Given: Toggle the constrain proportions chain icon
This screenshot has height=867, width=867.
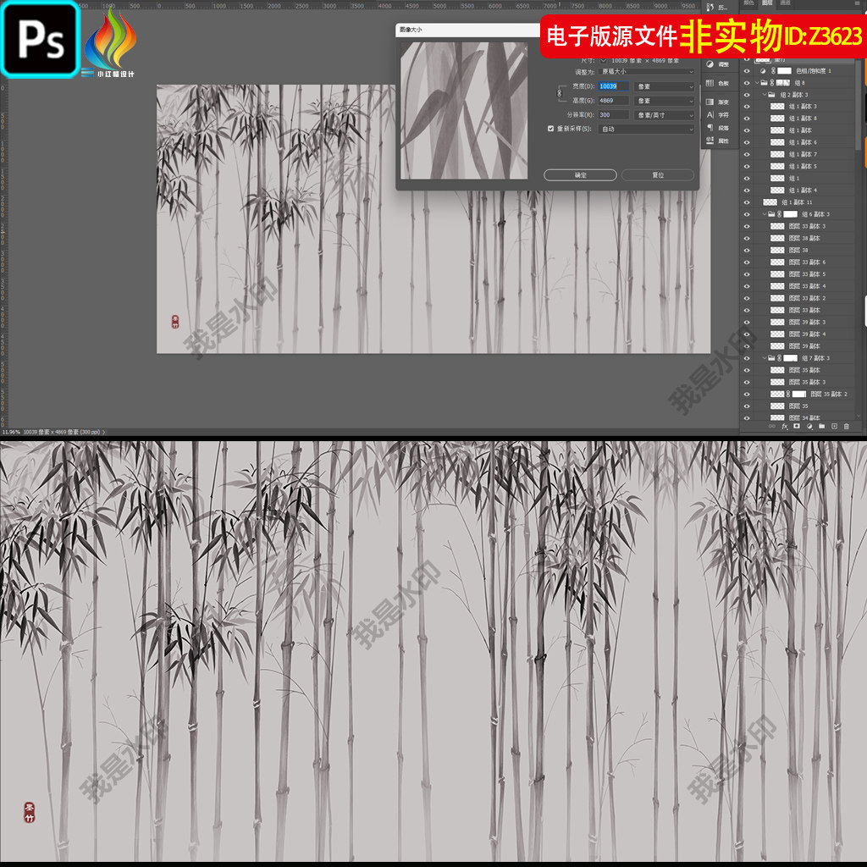Looking at the screenshot, I should point(560,93).
